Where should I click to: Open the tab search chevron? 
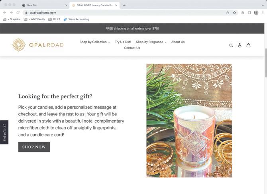[263, 6]
